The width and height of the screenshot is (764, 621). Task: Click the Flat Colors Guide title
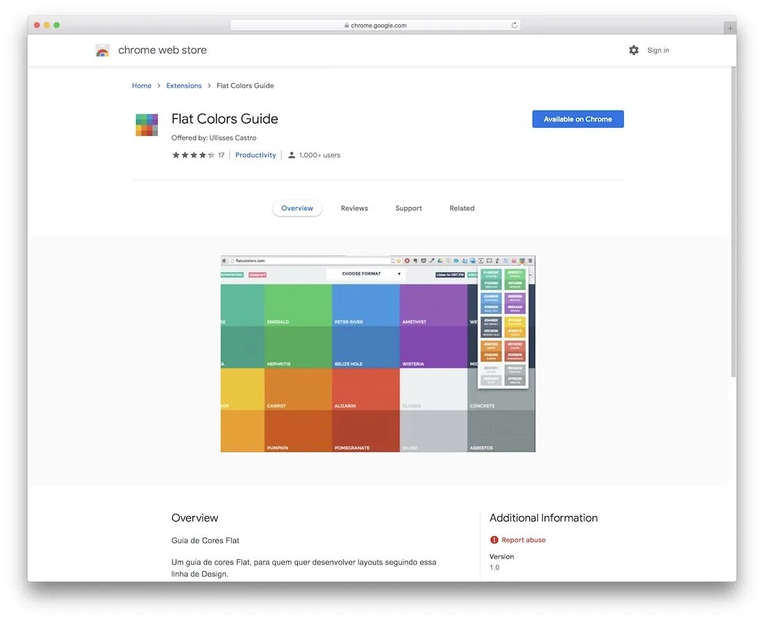click(224, 119)
